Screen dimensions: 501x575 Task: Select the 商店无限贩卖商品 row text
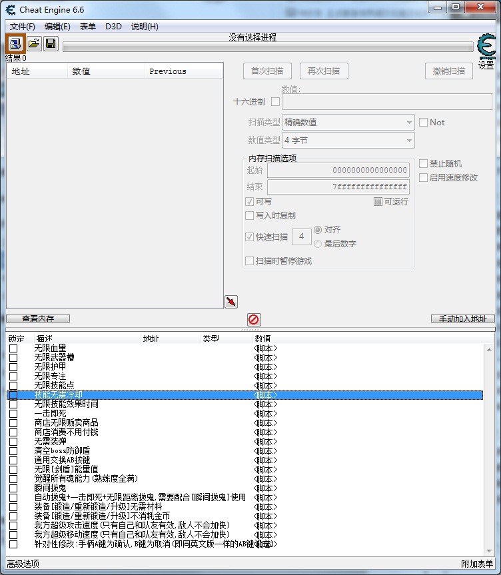pyautogui.click(x=67, y=423)
